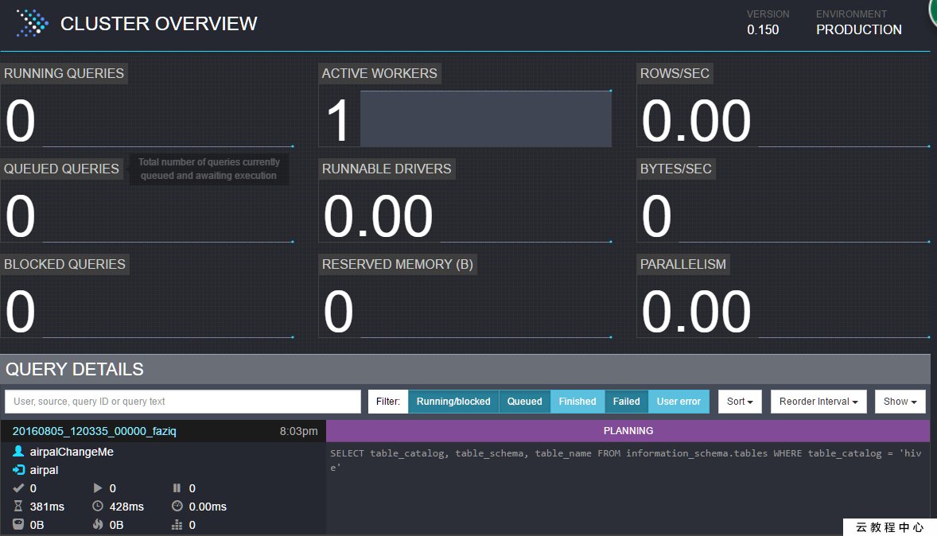Viewport: 937px width, 536px height.
Task: Toggle the Failed filter
Action: [x=626, y=402]
